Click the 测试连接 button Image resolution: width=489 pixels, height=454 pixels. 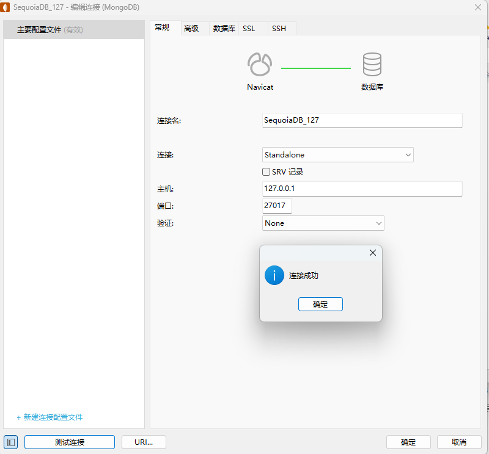tap(70, 442)
